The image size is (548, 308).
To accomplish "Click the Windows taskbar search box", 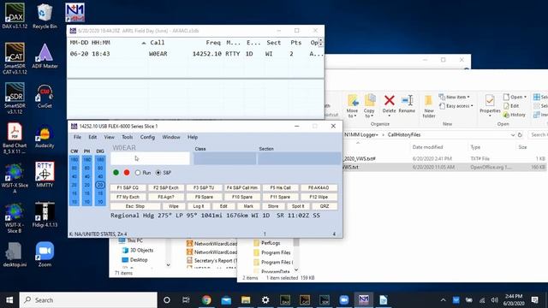I will tap(88, 300).
